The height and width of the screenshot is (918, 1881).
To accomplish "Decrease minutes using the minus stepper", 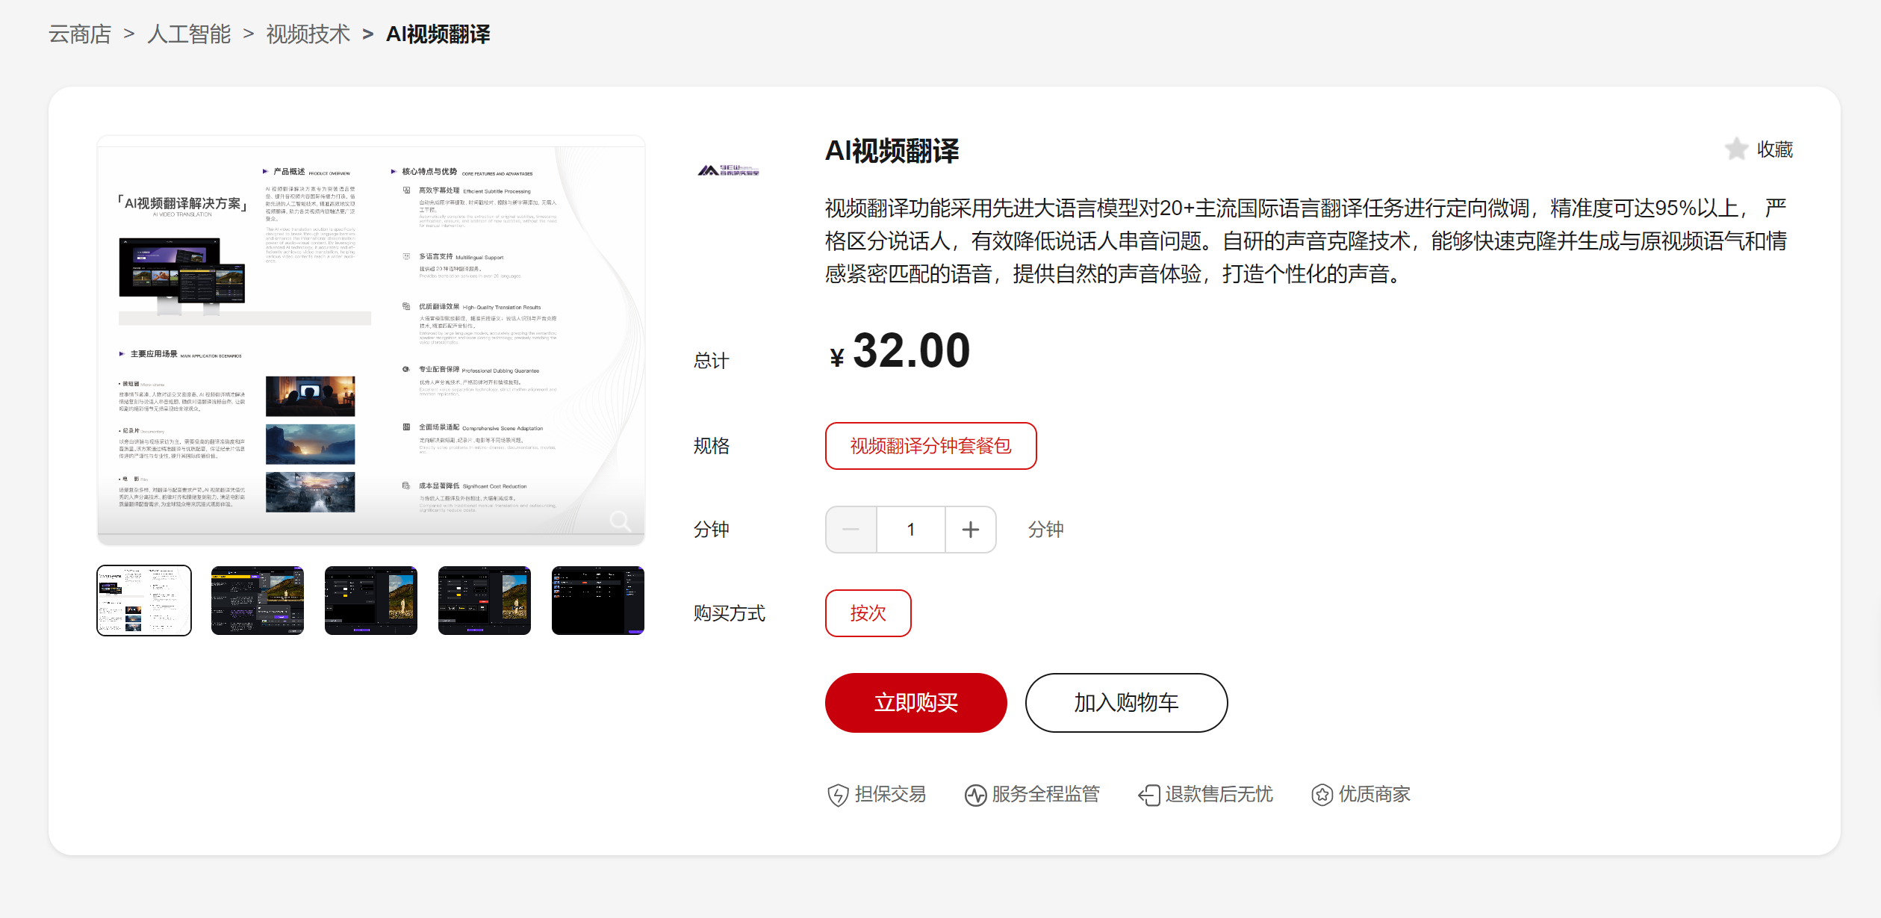I will point(851,529).
